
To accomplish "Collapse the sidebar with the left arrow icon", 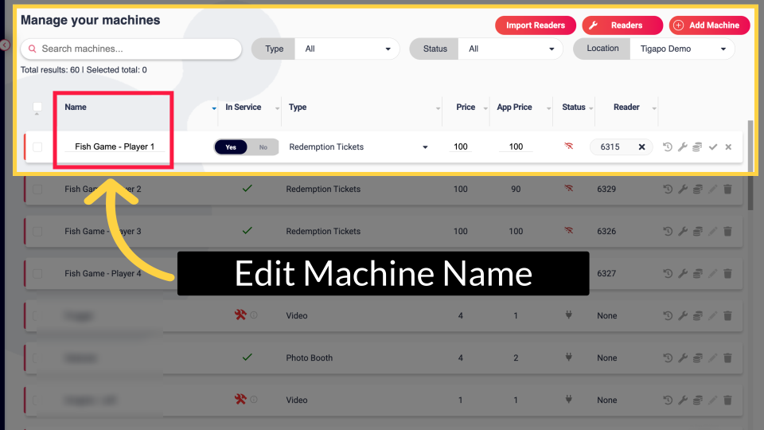I will click(x=5, y=45).
